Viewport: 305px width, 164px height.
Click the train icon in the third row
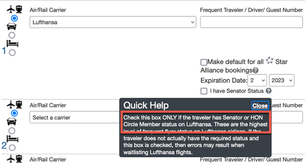coord(19,159)
